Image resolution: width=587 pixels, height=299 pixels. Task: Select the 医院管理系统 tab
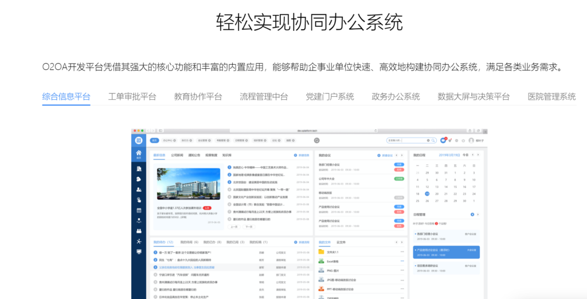[x=552, y=97]
